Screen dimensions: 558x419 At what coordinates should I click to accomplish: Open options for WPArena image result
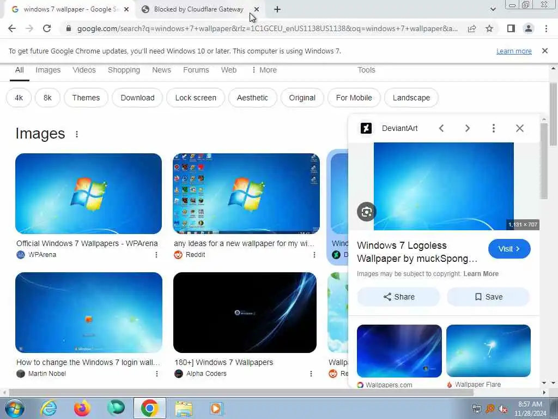[156, 255]
